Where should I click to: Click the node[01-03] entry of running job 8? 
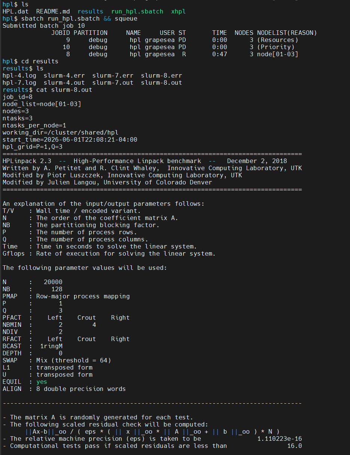click(x=278, y=54)
